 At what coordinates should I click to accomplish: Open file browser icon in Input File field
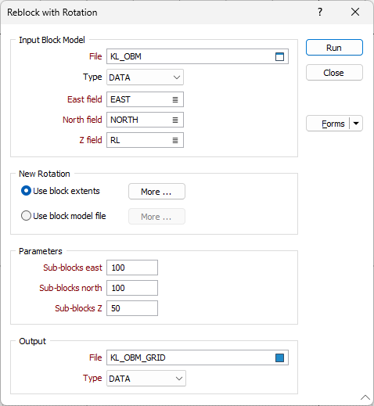coord(279,56)
